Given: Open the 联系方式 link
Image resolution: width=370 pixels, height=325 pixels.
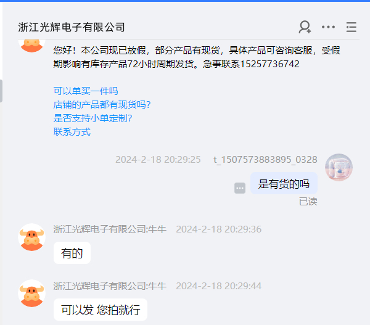Looking at the screenshot, I should click(x=72, y=132).
